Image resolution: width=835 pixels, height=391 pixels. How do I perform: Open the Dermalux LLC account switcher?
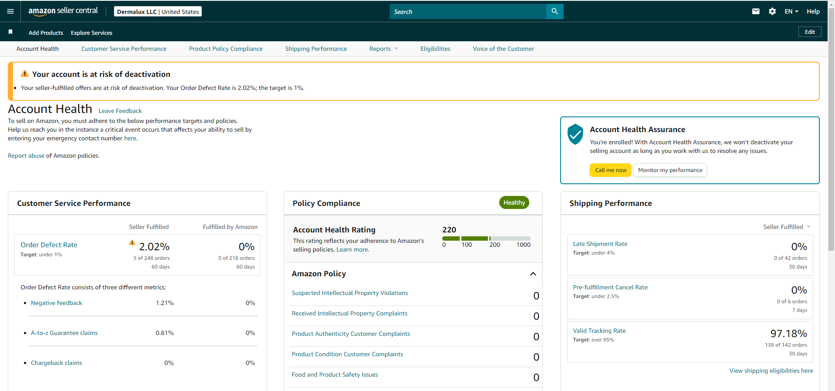pyautogui.click(x=158, y=11)
